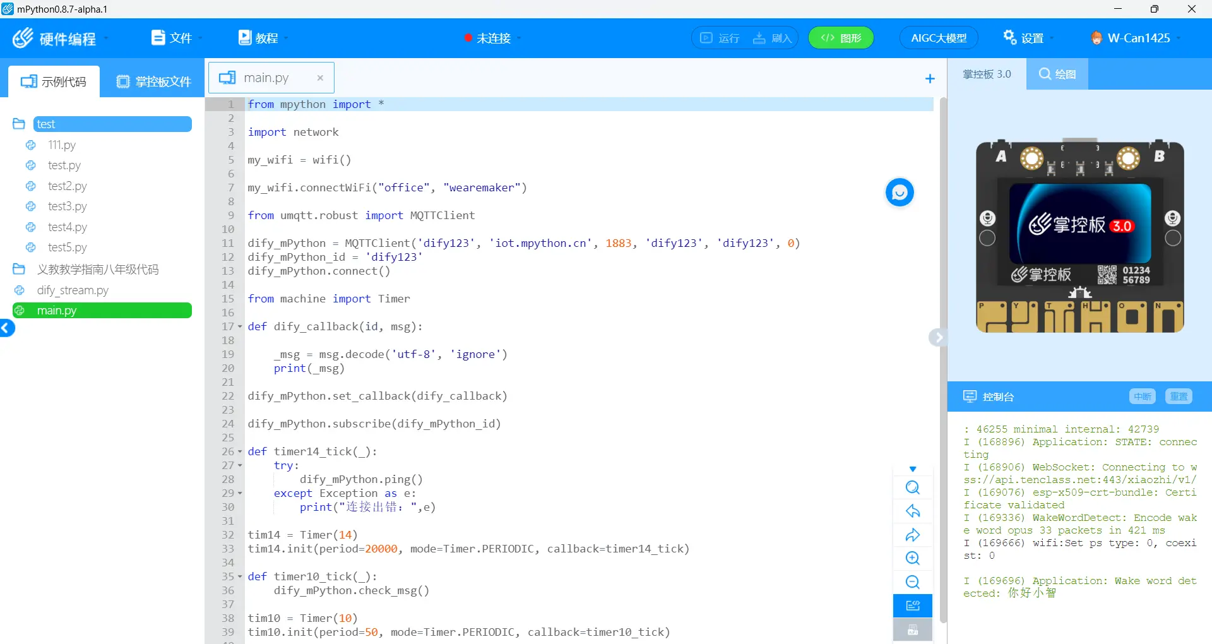Image resolution: width=1212 pixels, height=644 pixels.
Task: Fold the dify_callback function at line 17
Action: (x=240, y=327)
